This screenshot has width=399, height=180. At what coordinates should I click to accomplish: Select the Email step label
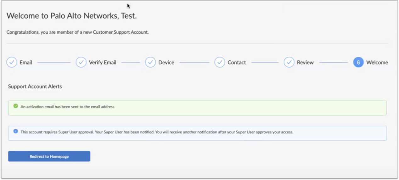[x=26, y=62]
